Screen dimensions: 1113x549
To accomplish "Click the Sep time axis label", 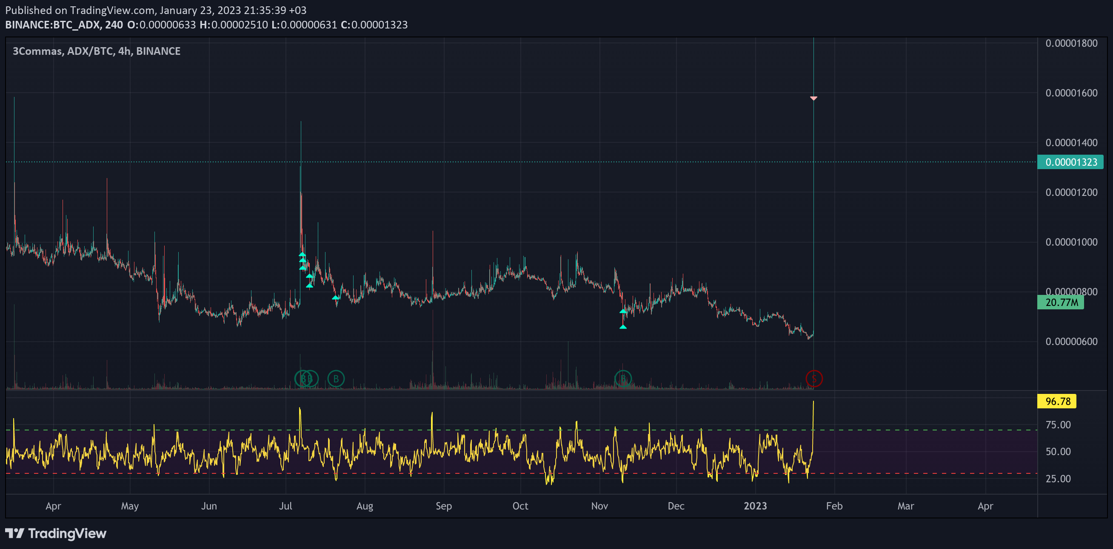I will pyautogui.click(x=443, y=506).
